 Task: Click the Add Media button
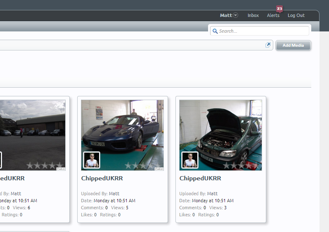293,45
